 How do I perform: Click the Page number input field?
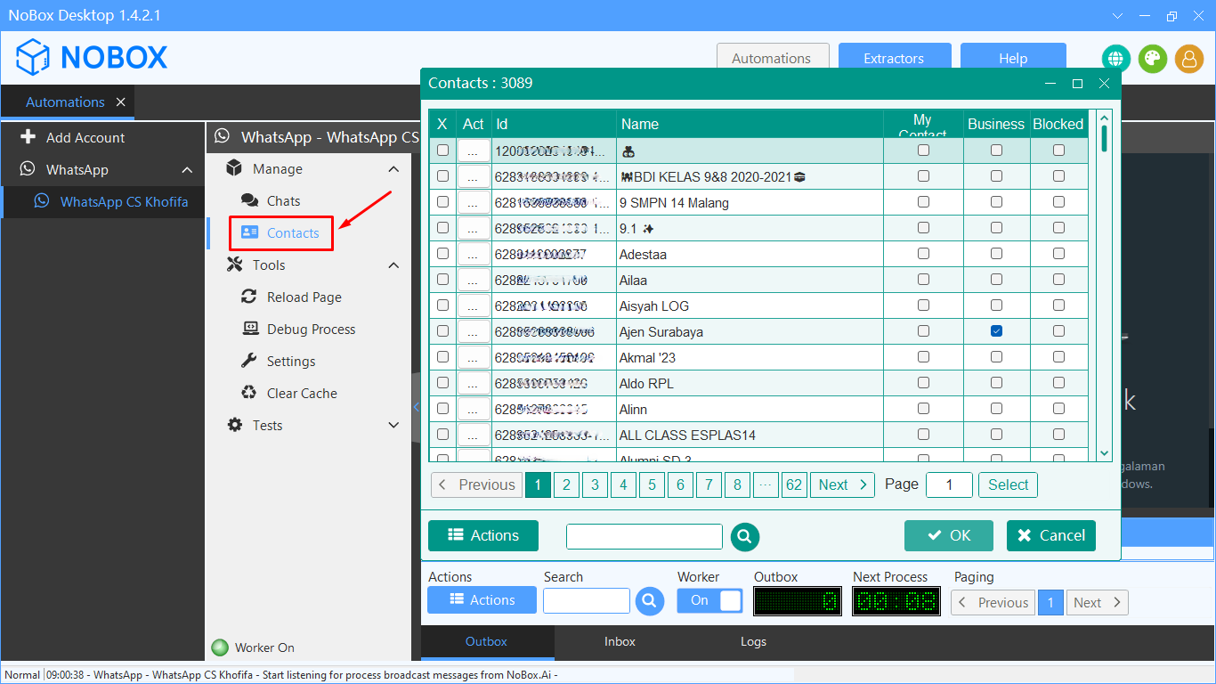949,484
